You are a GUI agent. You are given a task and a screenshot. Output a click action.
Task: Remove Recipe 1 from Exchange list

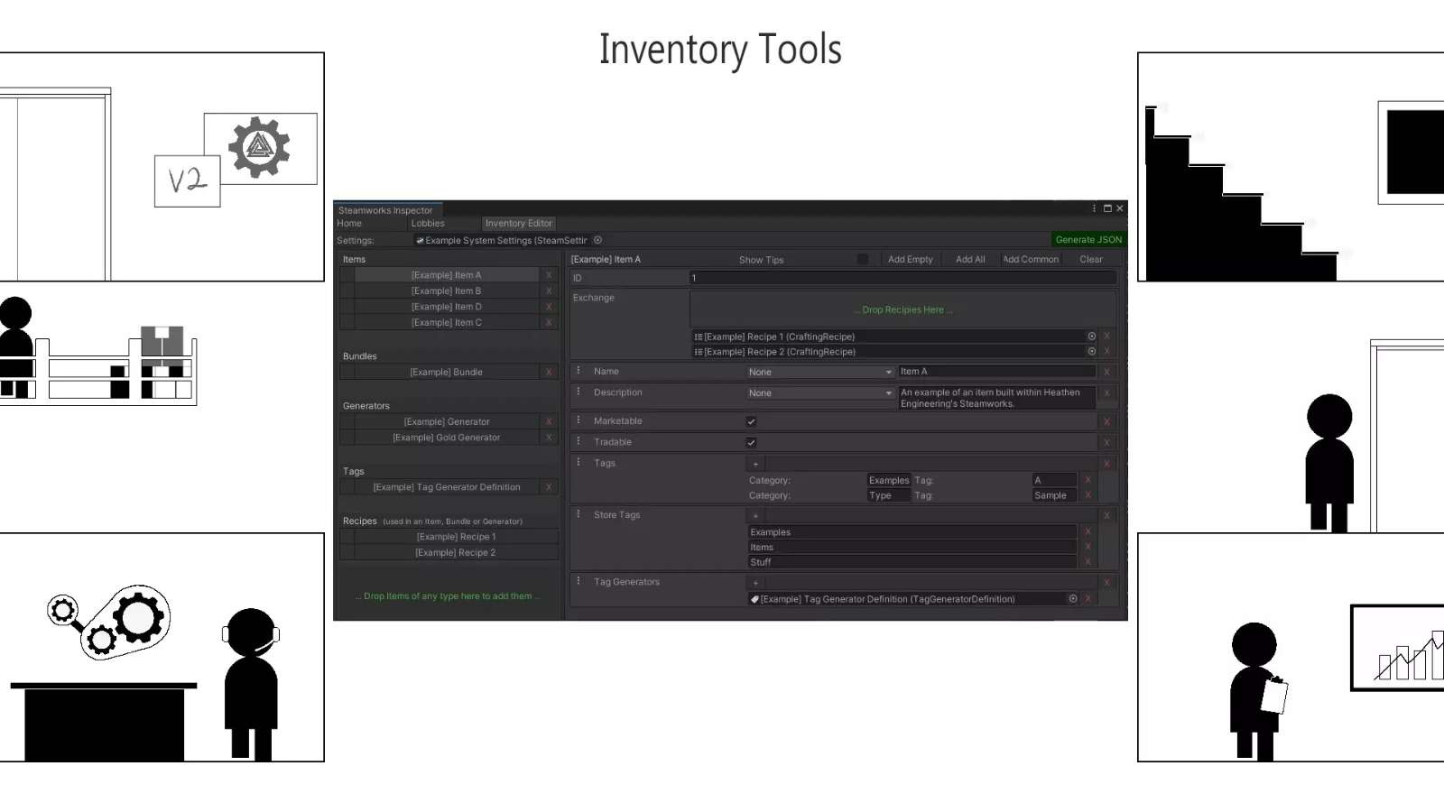point(1107,337)
